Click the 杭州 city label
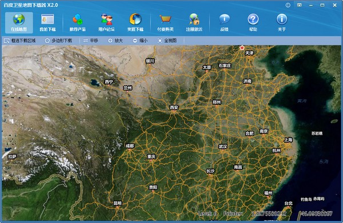This screenshot has height=223, width=343. [276, 151]
